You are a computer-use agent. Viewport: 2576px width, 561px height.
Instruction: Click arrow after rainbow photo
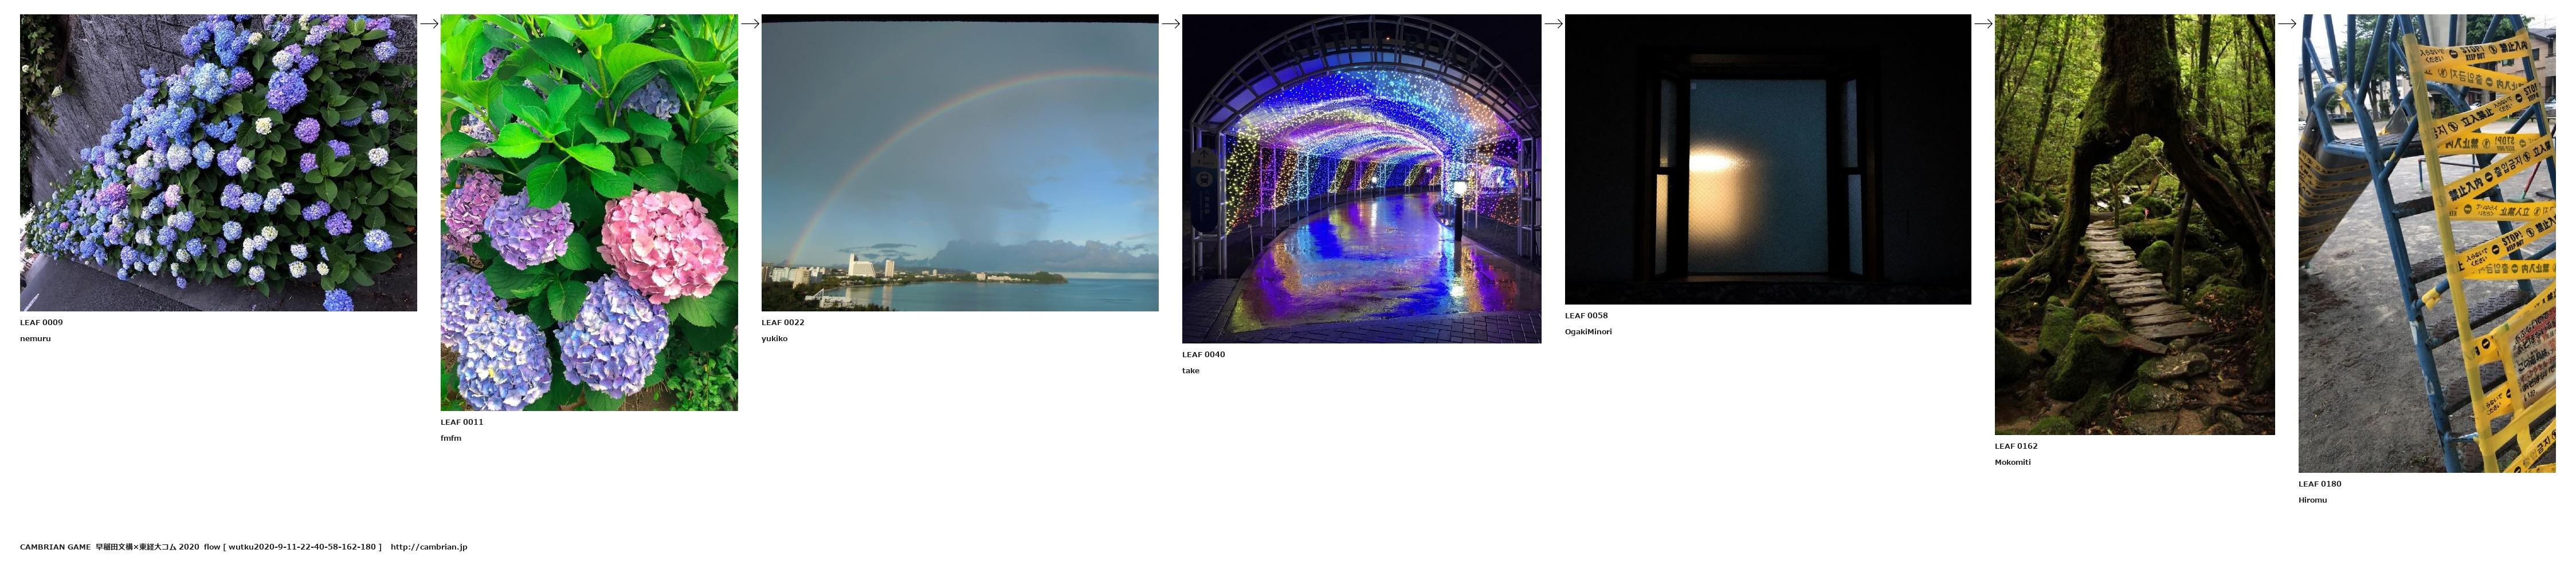point(1170,24)
